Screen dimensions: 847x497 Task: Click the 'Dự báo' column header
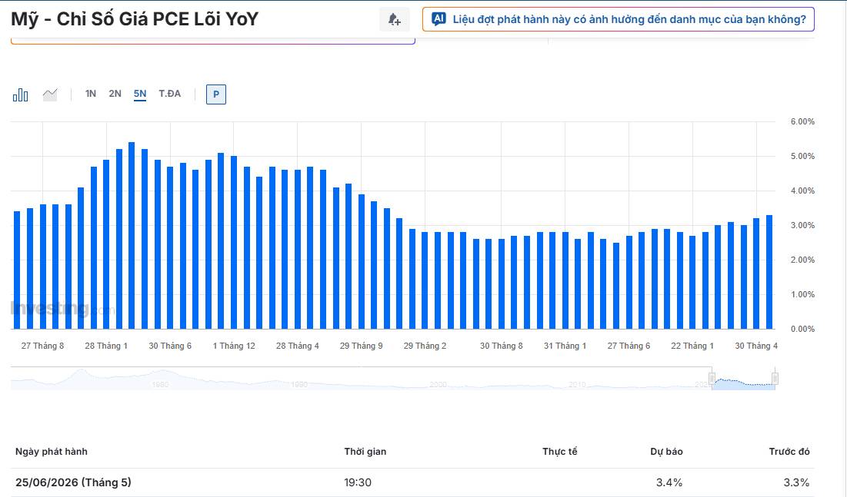666,452
